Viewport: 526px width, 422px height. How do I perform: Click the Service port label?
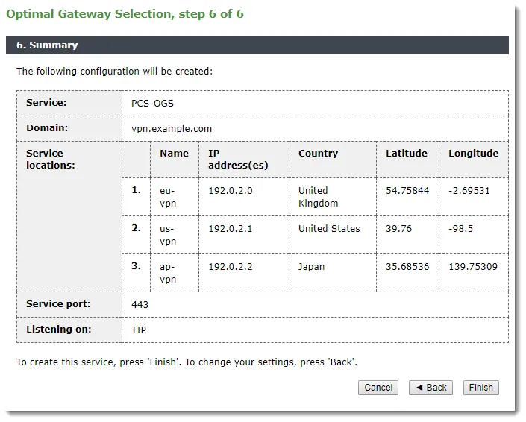[x=58, y=304]
